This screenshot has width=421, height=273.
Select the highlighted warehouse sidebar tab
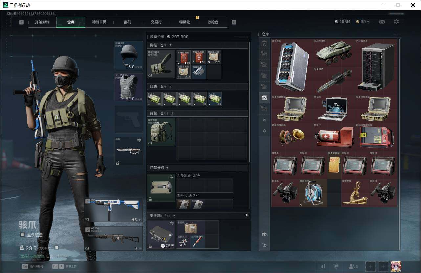[x=264, y=97]
